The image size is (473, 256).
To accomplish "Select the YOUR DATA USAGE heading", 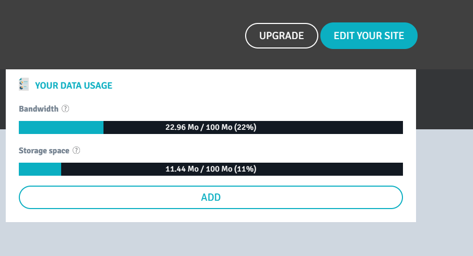I will click(x=74, y=86).
